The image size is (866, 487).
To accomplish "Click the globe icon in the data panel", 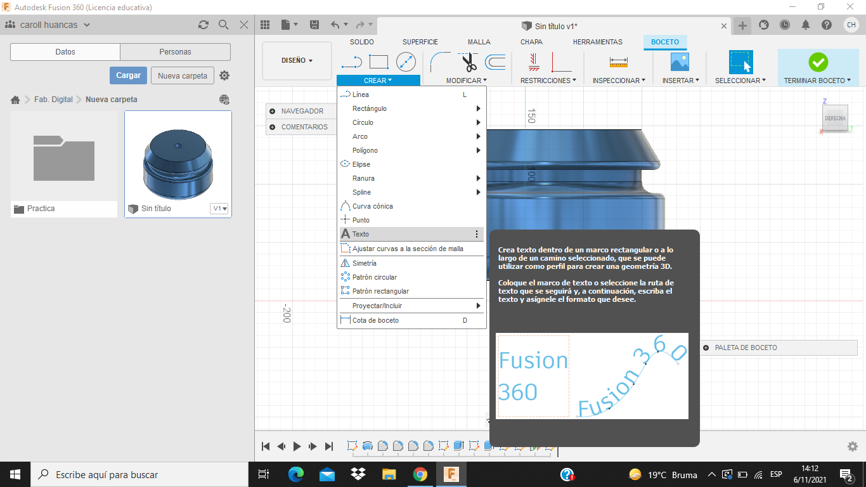I will [224, 100].
